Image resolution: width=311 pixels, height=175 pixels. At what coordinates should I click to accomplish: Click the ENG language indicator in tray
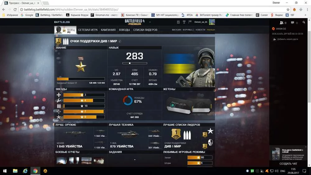(283, 171)
